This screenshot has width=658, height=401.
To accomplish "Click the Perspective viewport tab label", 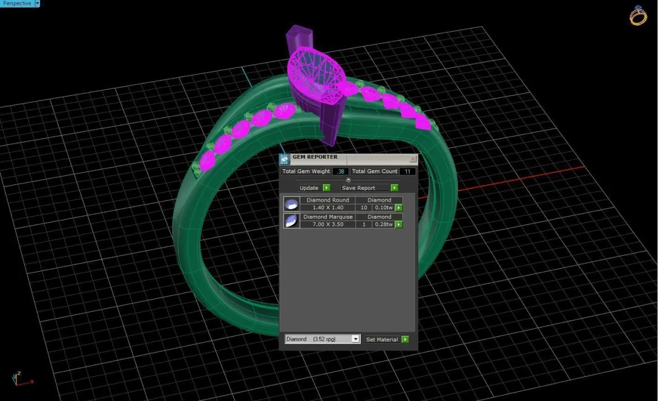I will (x=17, y=3).
